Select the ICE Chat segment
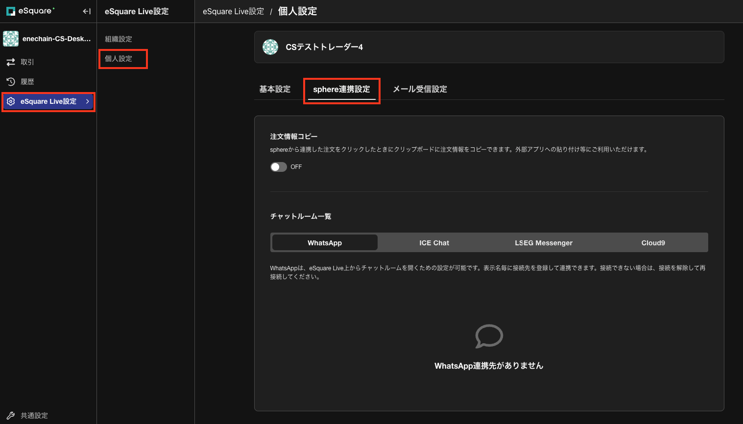 (x=434, y=243)
